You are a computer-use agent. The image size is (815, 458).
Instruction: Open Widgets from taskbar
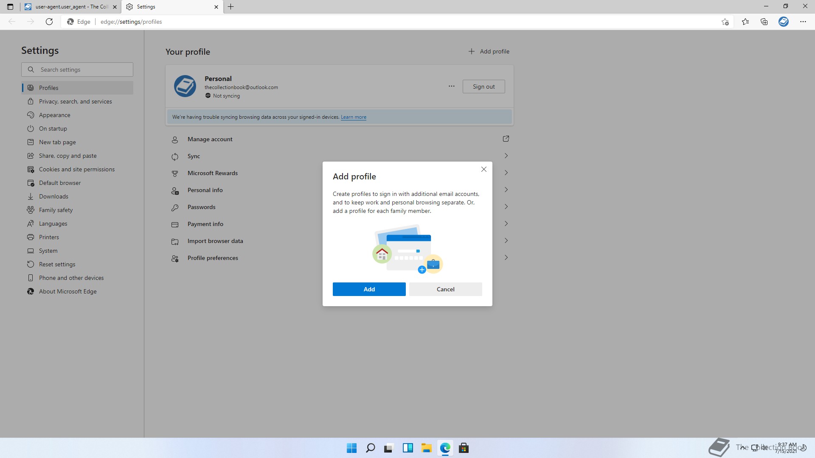tap(407, 448)
